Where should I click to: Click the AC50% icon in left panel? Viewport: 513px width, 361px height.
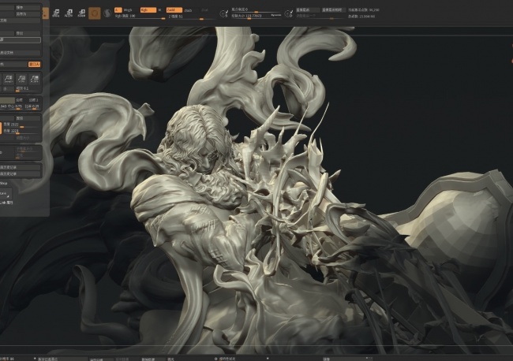pos(35,79)
